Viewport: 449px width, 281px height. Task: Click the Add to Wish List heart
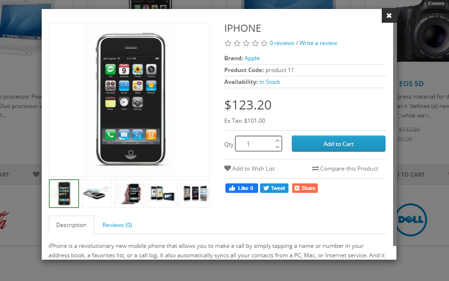(x=227, y=168)
